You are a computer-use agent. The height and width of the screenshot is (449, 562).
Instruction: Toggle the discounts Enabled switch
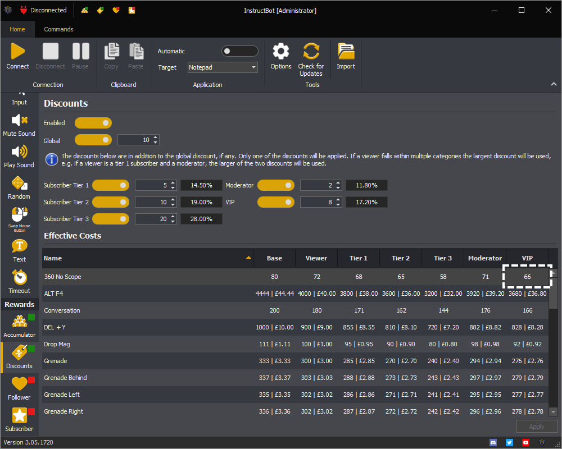click(93, 123)
